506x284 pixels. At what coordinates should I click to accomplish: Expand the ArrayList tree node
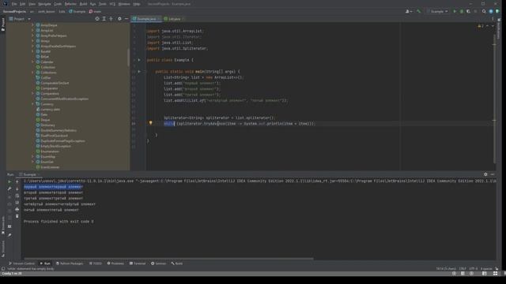32,30
